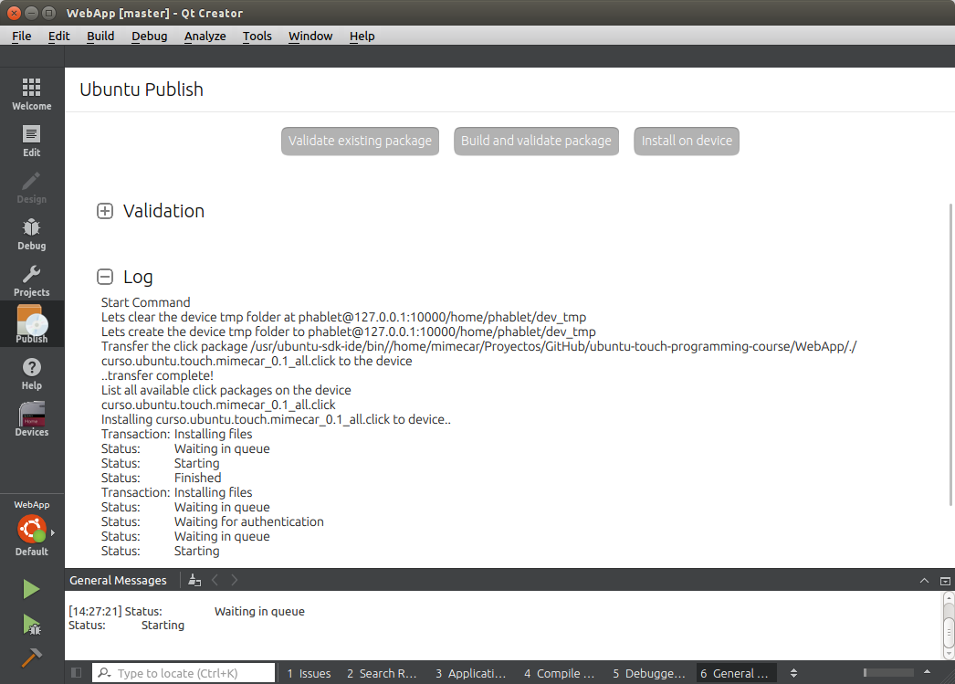Screen dimensions: 955x684
Task: Run the project with green play button
Action: click(31, 589)
